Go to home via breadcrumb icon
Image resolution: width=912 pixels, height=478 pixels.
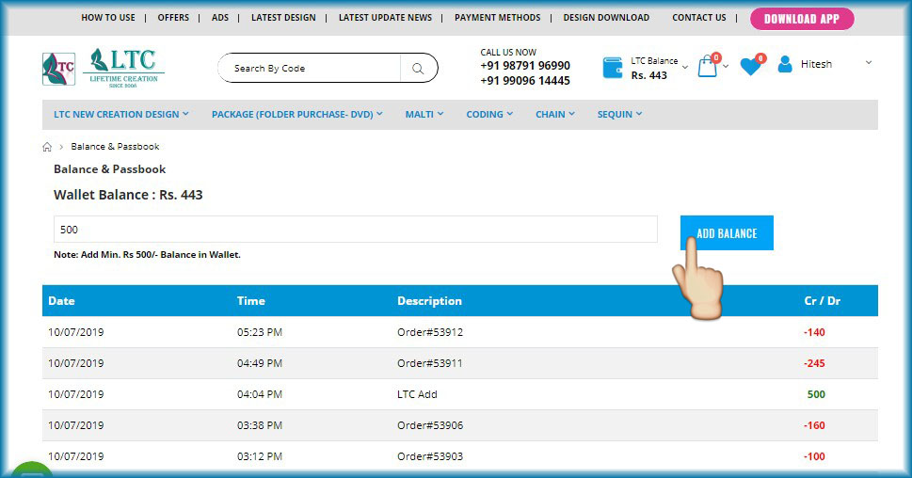click(47, 147)
